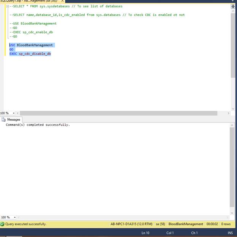Click the Messages pane scroll-down arrow
The image size is (237, 237).
click(x=232, y=213)
